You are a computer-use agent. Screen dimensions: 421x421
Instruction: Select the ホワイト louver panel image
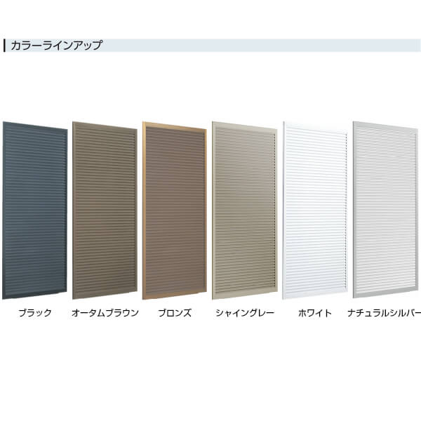coord(315,210)
